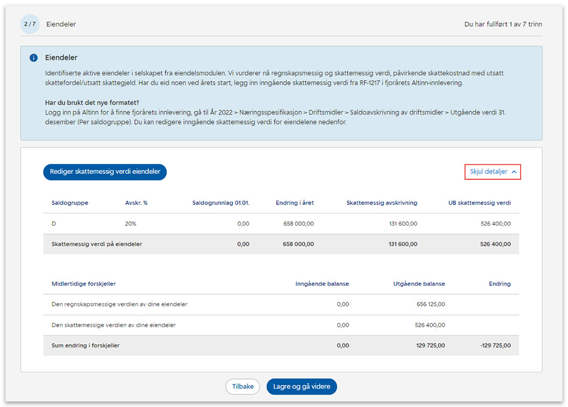Save and continue with Lagre og gå videre
The height and width of the screenshot is (407, 568).
[301, 387]
